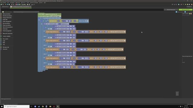Open Slot & GUI procedures category

click(x=8, y=27)
